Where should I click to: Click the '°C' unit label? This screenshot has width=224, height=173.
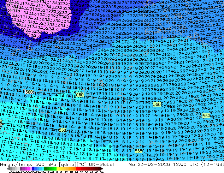pyautogui.click(x=82, y=164)
